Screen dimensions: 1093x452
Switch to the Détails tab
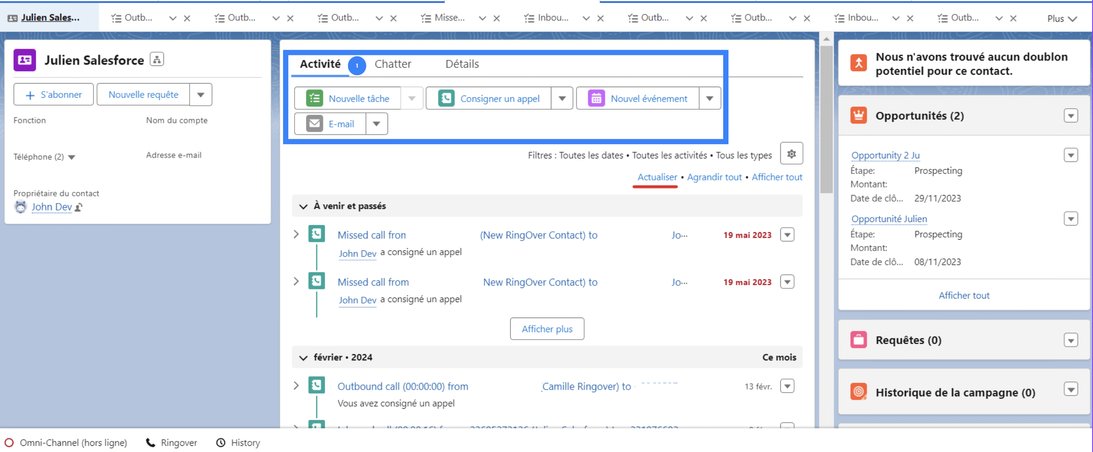pos(462,64)
